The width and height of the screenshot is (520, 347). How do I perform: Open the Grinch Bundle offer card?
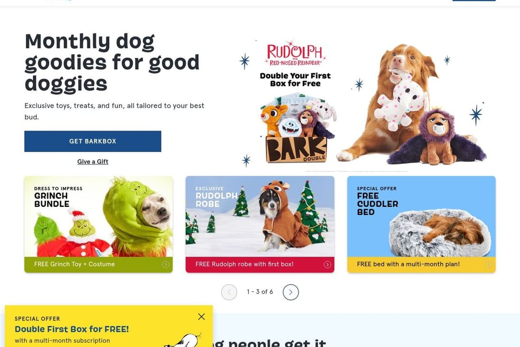point(98,224)
